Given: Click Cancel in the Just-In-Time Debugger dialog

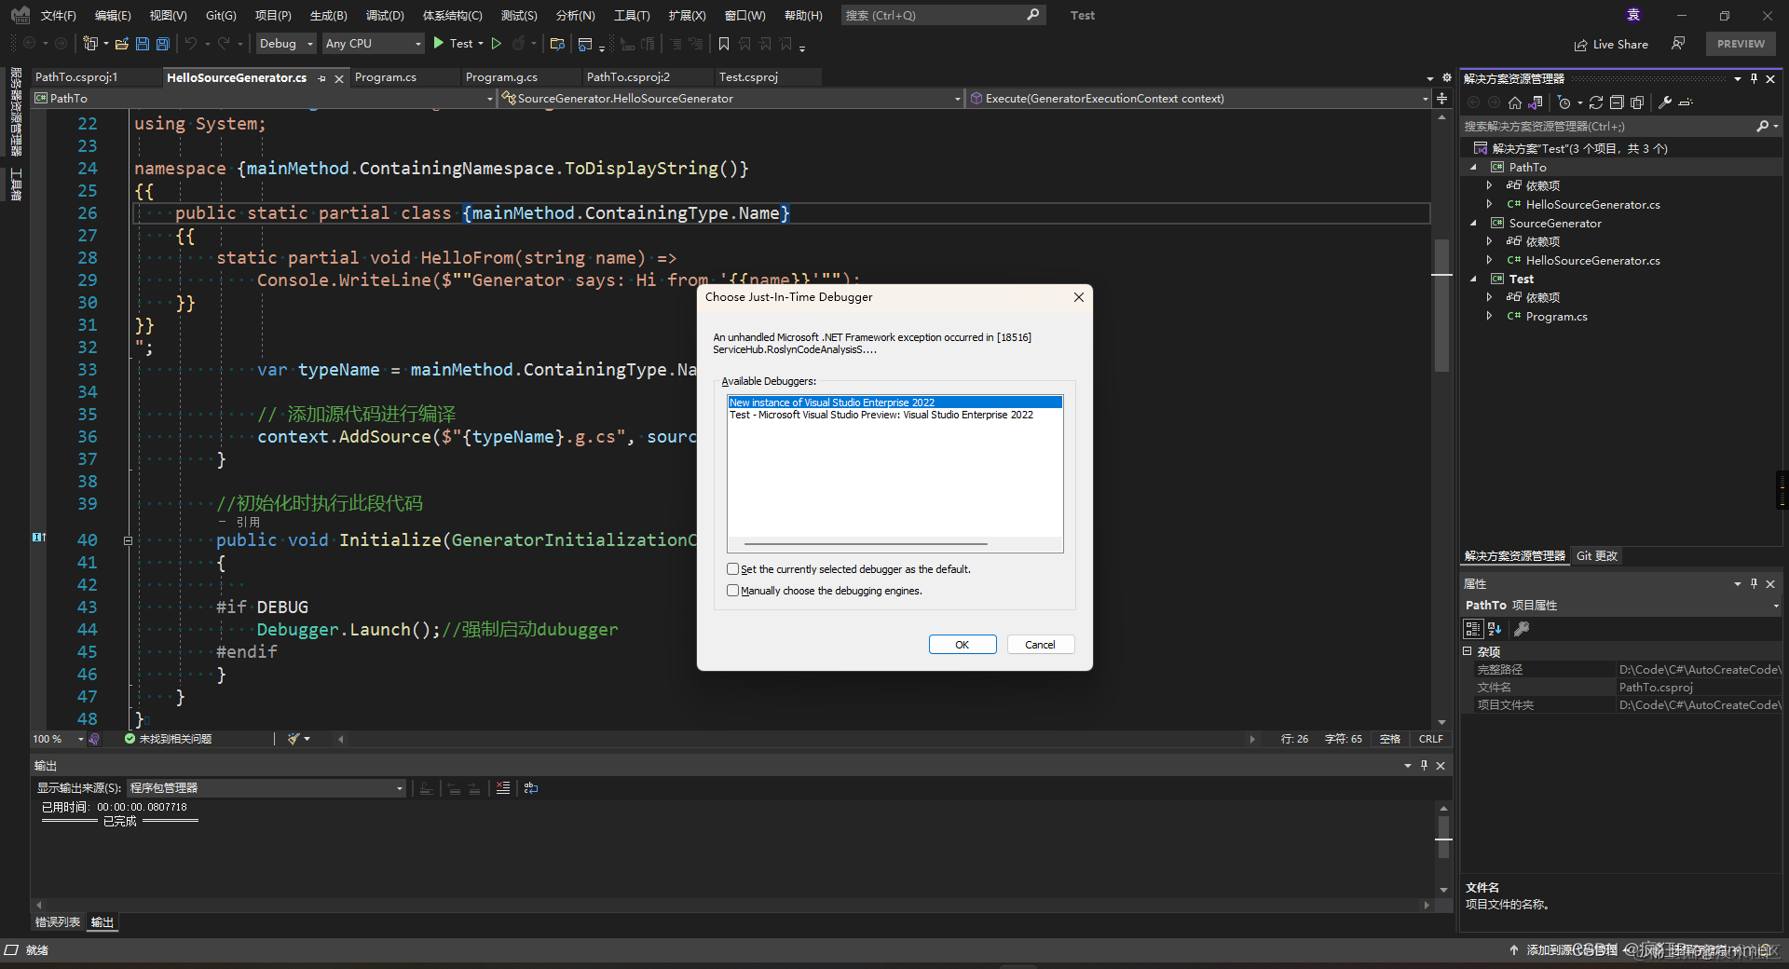Looking at the screenshot, I should [x=1041, y=645].
